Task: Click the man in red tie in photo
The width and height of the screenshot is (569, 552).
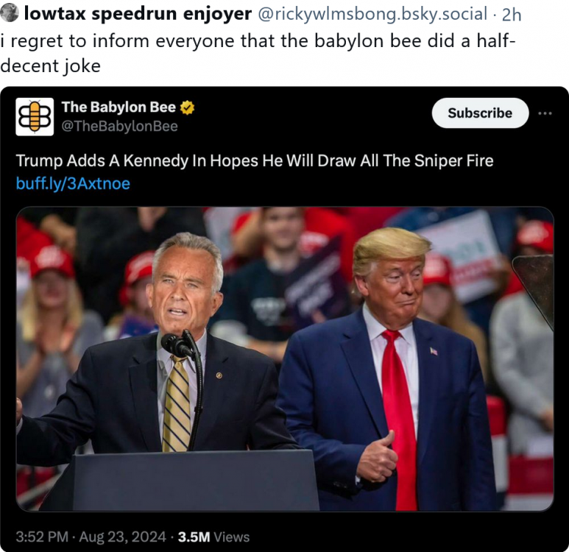Action: [390, 368]
